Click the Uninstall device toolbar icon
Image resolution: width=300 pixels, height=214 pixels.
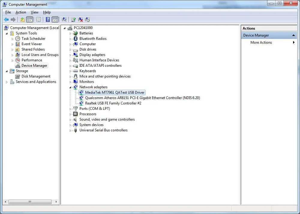[80, 19]
